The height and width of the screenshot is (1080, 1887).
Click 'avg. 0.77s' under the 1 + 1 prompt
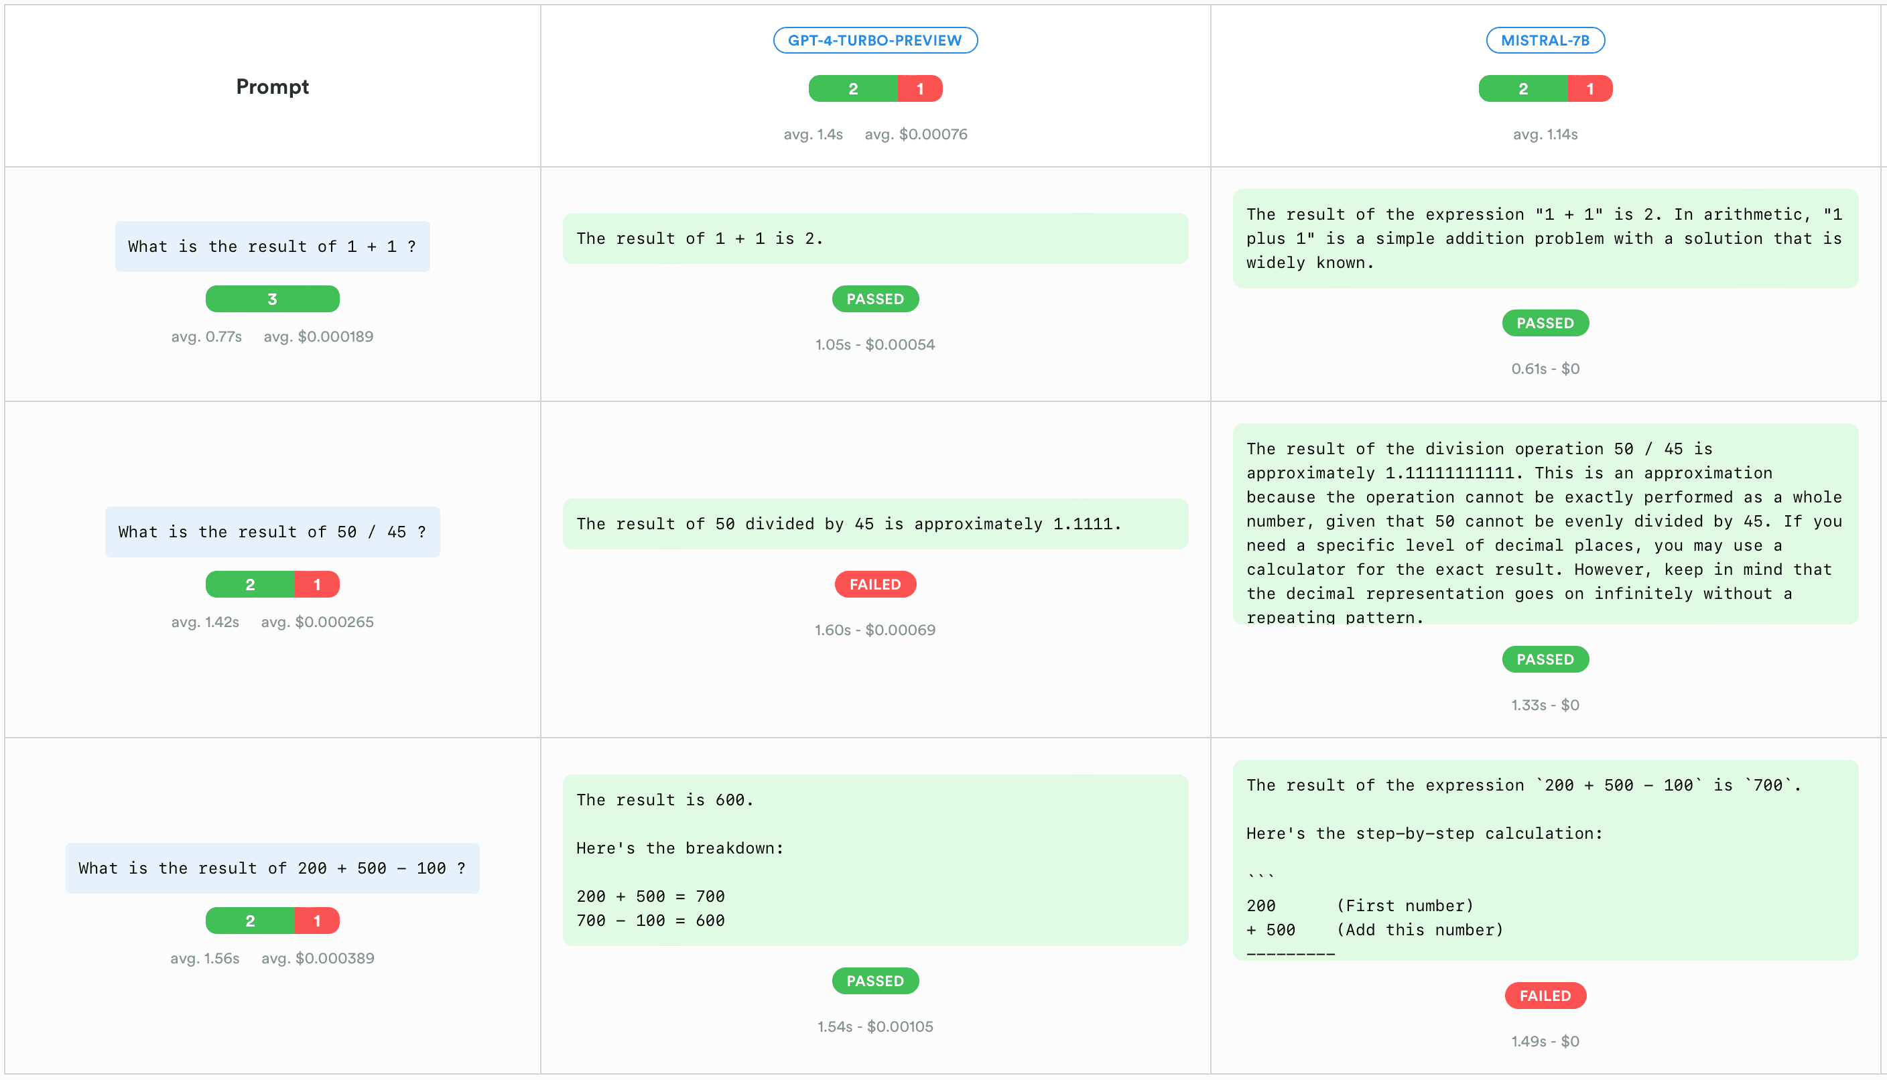tap(206, 337)
